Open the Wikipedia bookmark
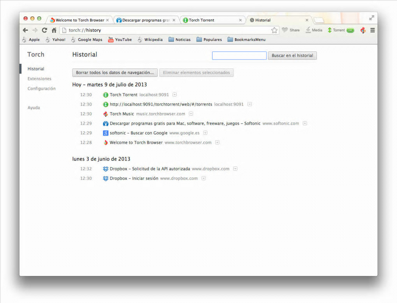The width and height of the screenshot is (397, 303). tap(150, 39)
